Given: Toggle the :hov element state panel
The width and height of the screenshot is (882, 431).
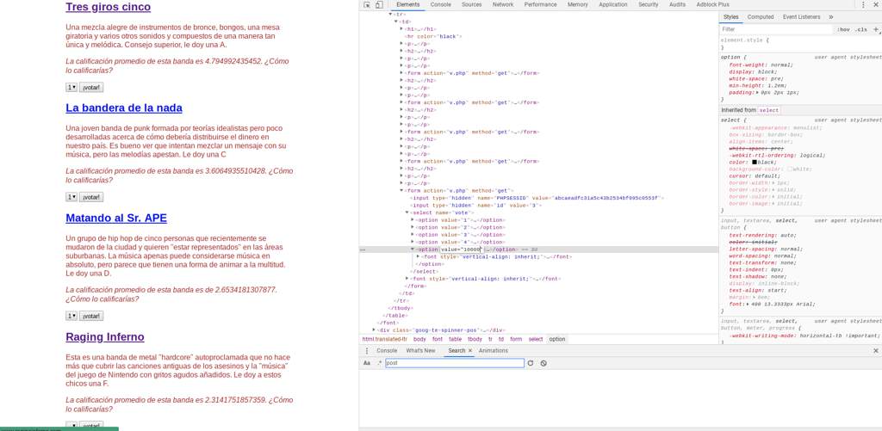Looking at the screenshot, I should (843, 29).
